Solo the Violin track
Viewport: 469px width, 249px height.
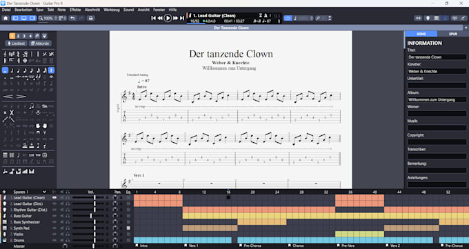pyautogui.click(x=68, y=234)
